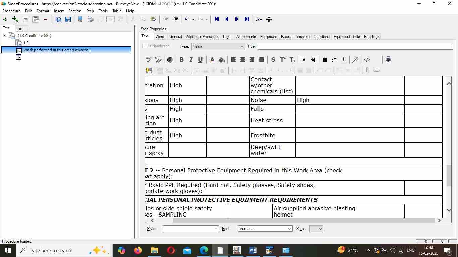Image resolution: width=458 pixels, height=257 pixels.
Task: Insert numbered list
Action: pyautogui.click(x=334, y=60)
